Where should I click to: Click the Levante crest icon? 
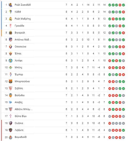click(x=11, y=130)
